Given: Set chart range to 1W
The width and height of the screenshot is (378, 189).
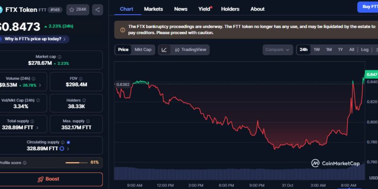Looking at the screenshot, I should point(317,50).
